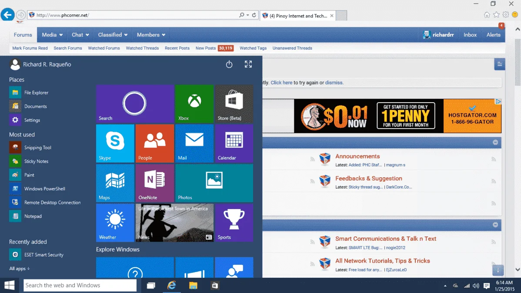Open the People tile
The width and height of the screenshot is (521, 293).
pyautogui.click(x=155, y=143)
